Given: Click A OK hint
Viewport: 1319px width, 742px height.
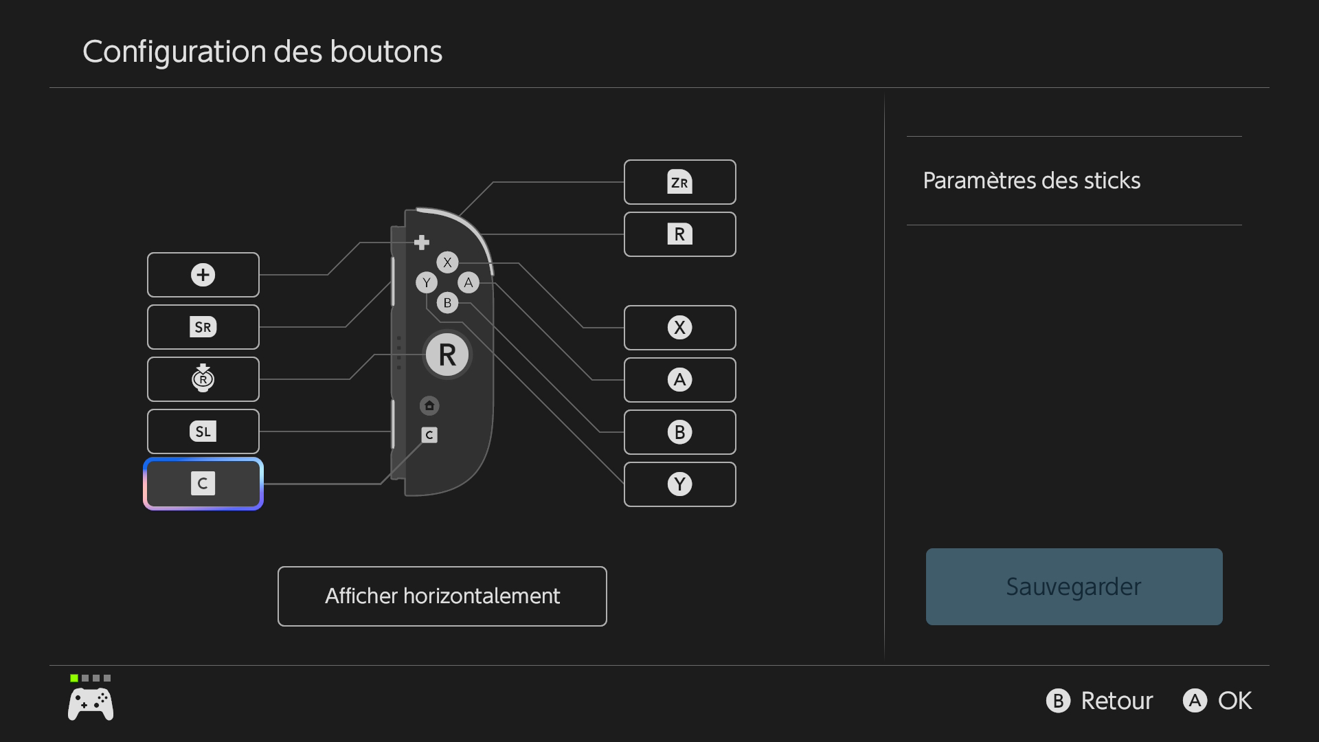Looking at the screenshot, I should coord(1217,701).
